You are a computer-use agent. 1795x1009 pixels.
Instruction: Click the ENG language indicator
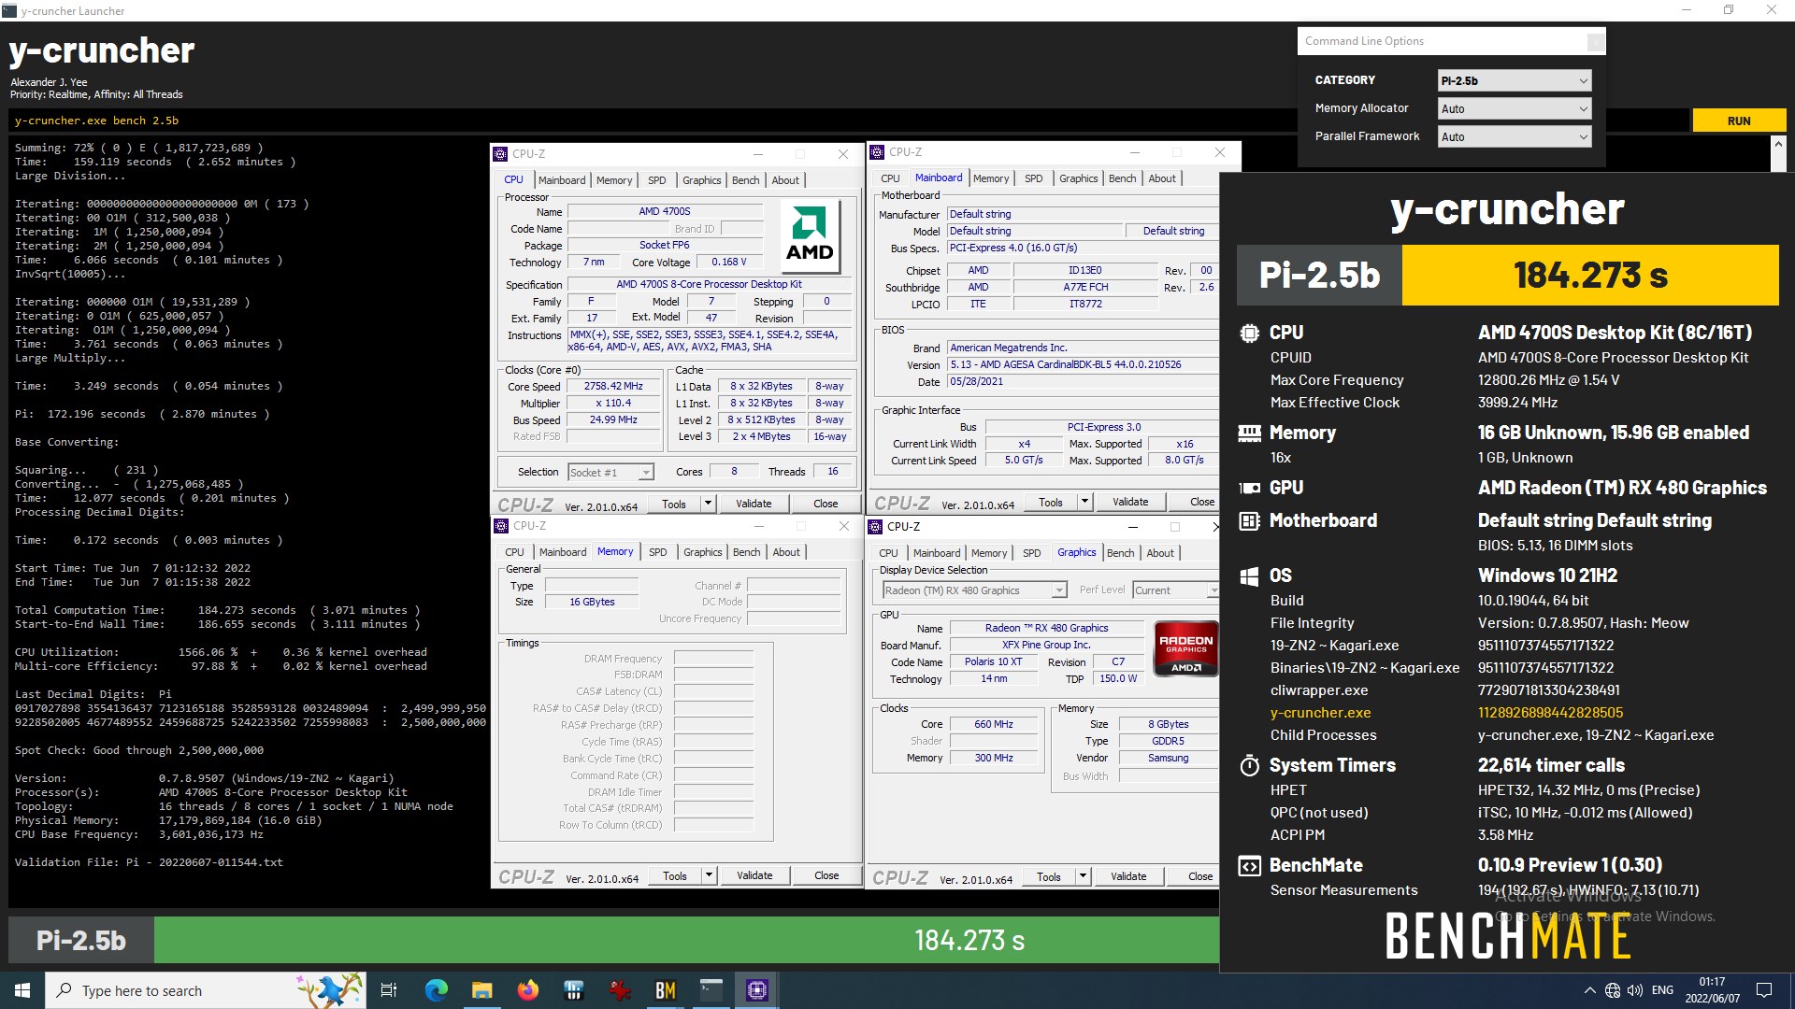point(1662,990)
